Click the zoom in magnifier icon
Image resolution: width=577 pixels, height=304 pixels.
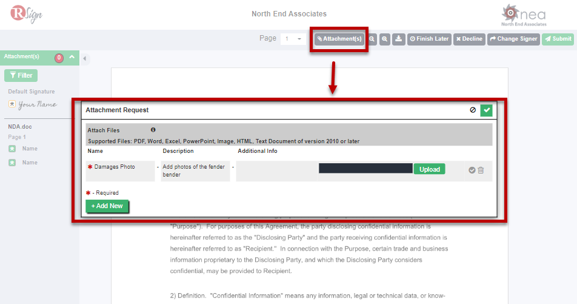384,39
